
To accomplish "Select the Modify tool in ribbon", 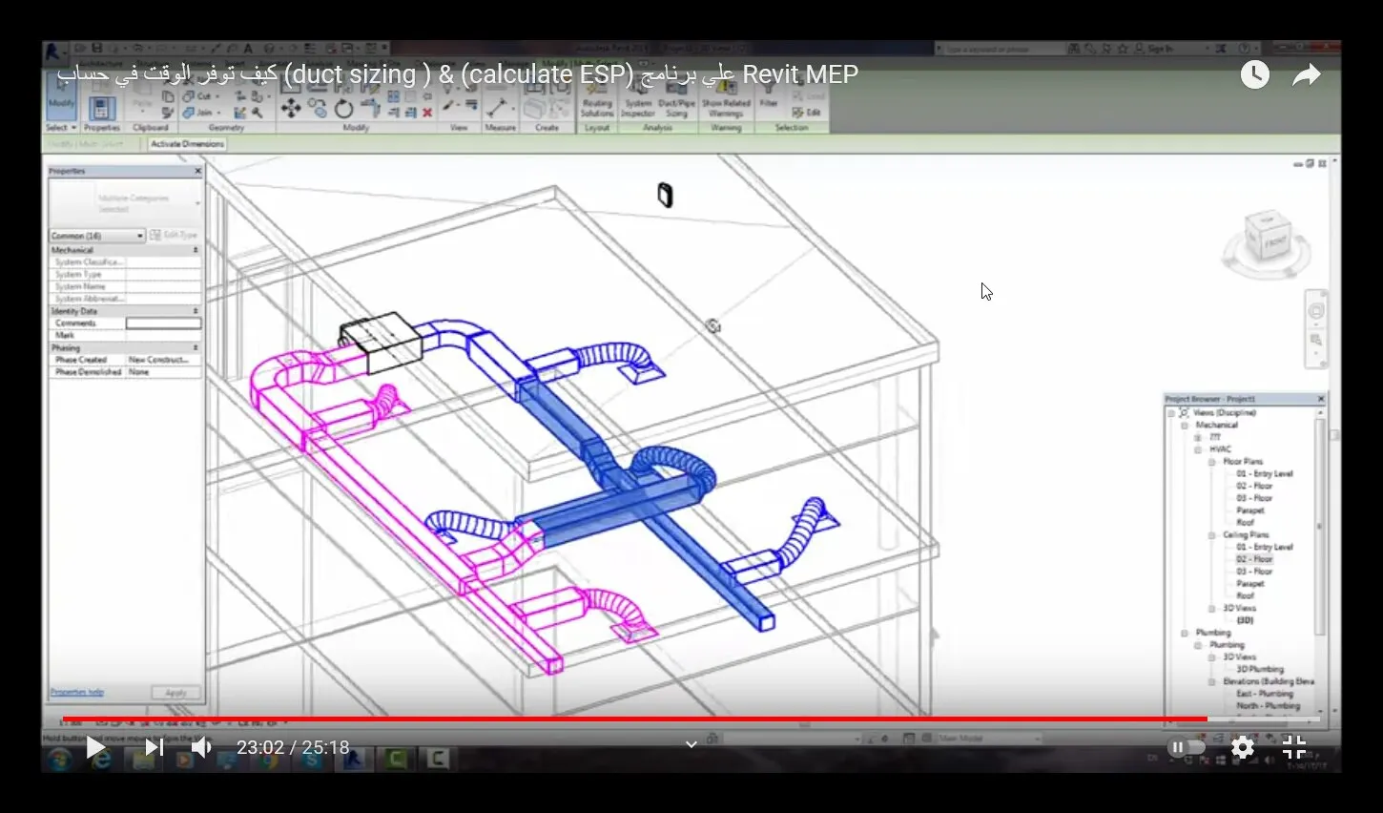I will (61, 95).
